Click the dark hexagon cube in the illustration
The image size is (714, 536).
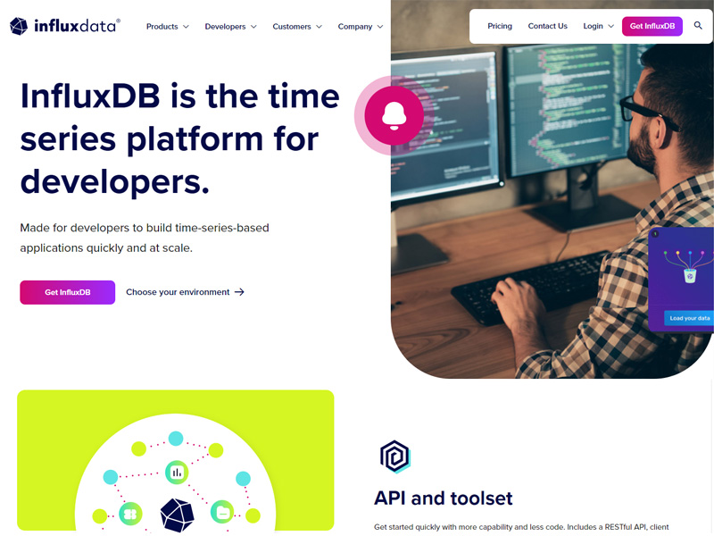coord(178,516)
